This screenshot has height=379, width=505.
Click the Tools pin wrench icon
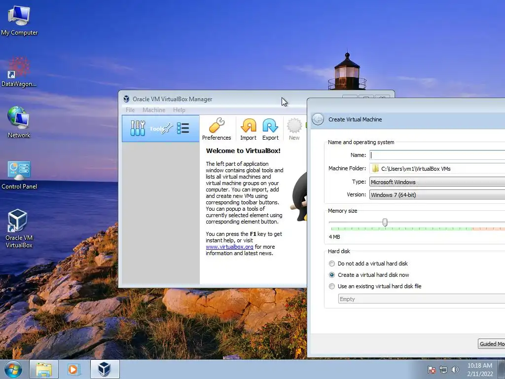click(x=167, y=129)
